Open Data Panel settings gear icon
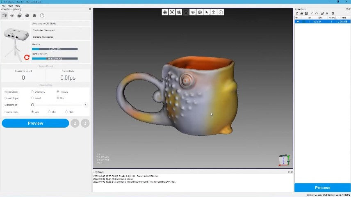Screen dimensions: 351x197 pos(333,14)
